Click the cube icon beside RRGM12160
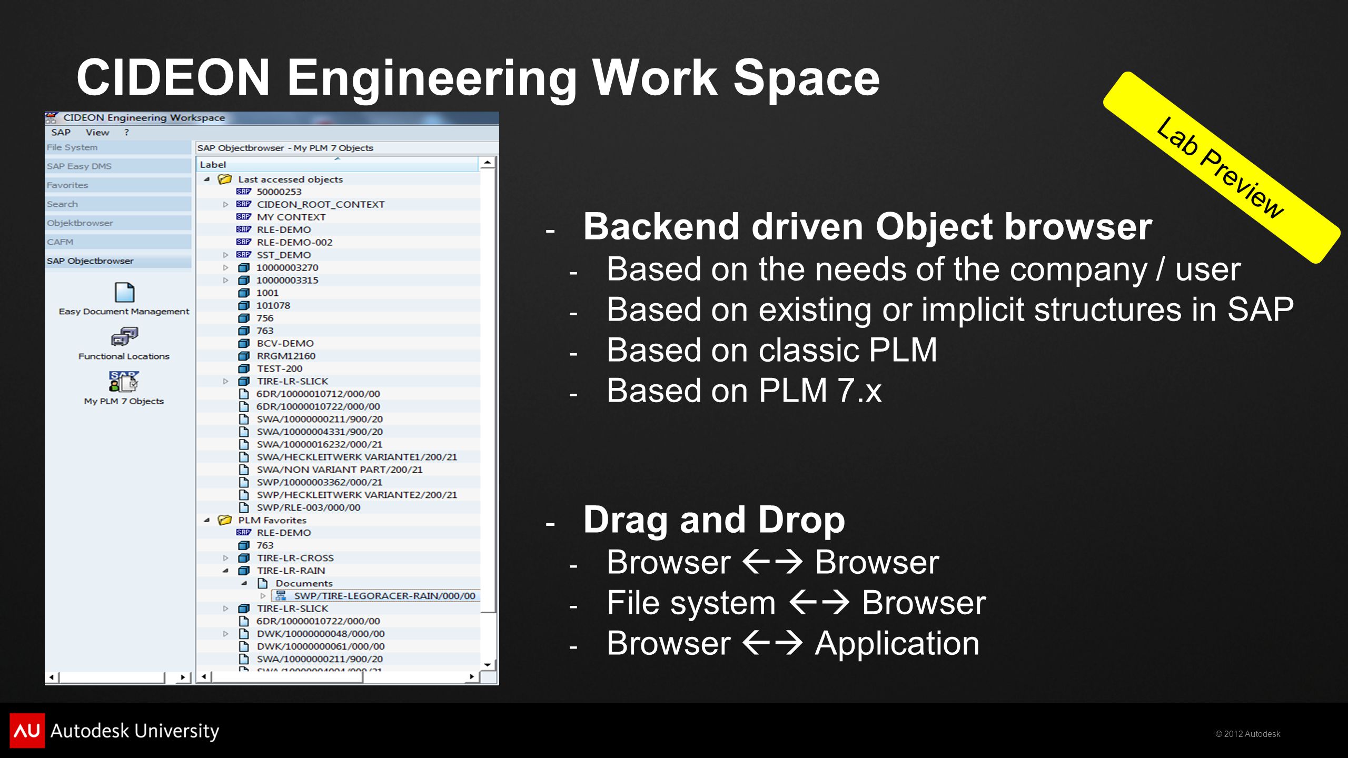The height and width of the screenshot is (758, 1348). pos(244,356)
